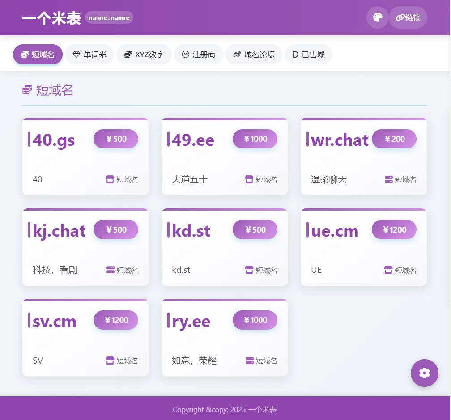Open the 49.ee domain title
Image resolution: width=451 pixels, height=420 pixels.
pos(193,140)
